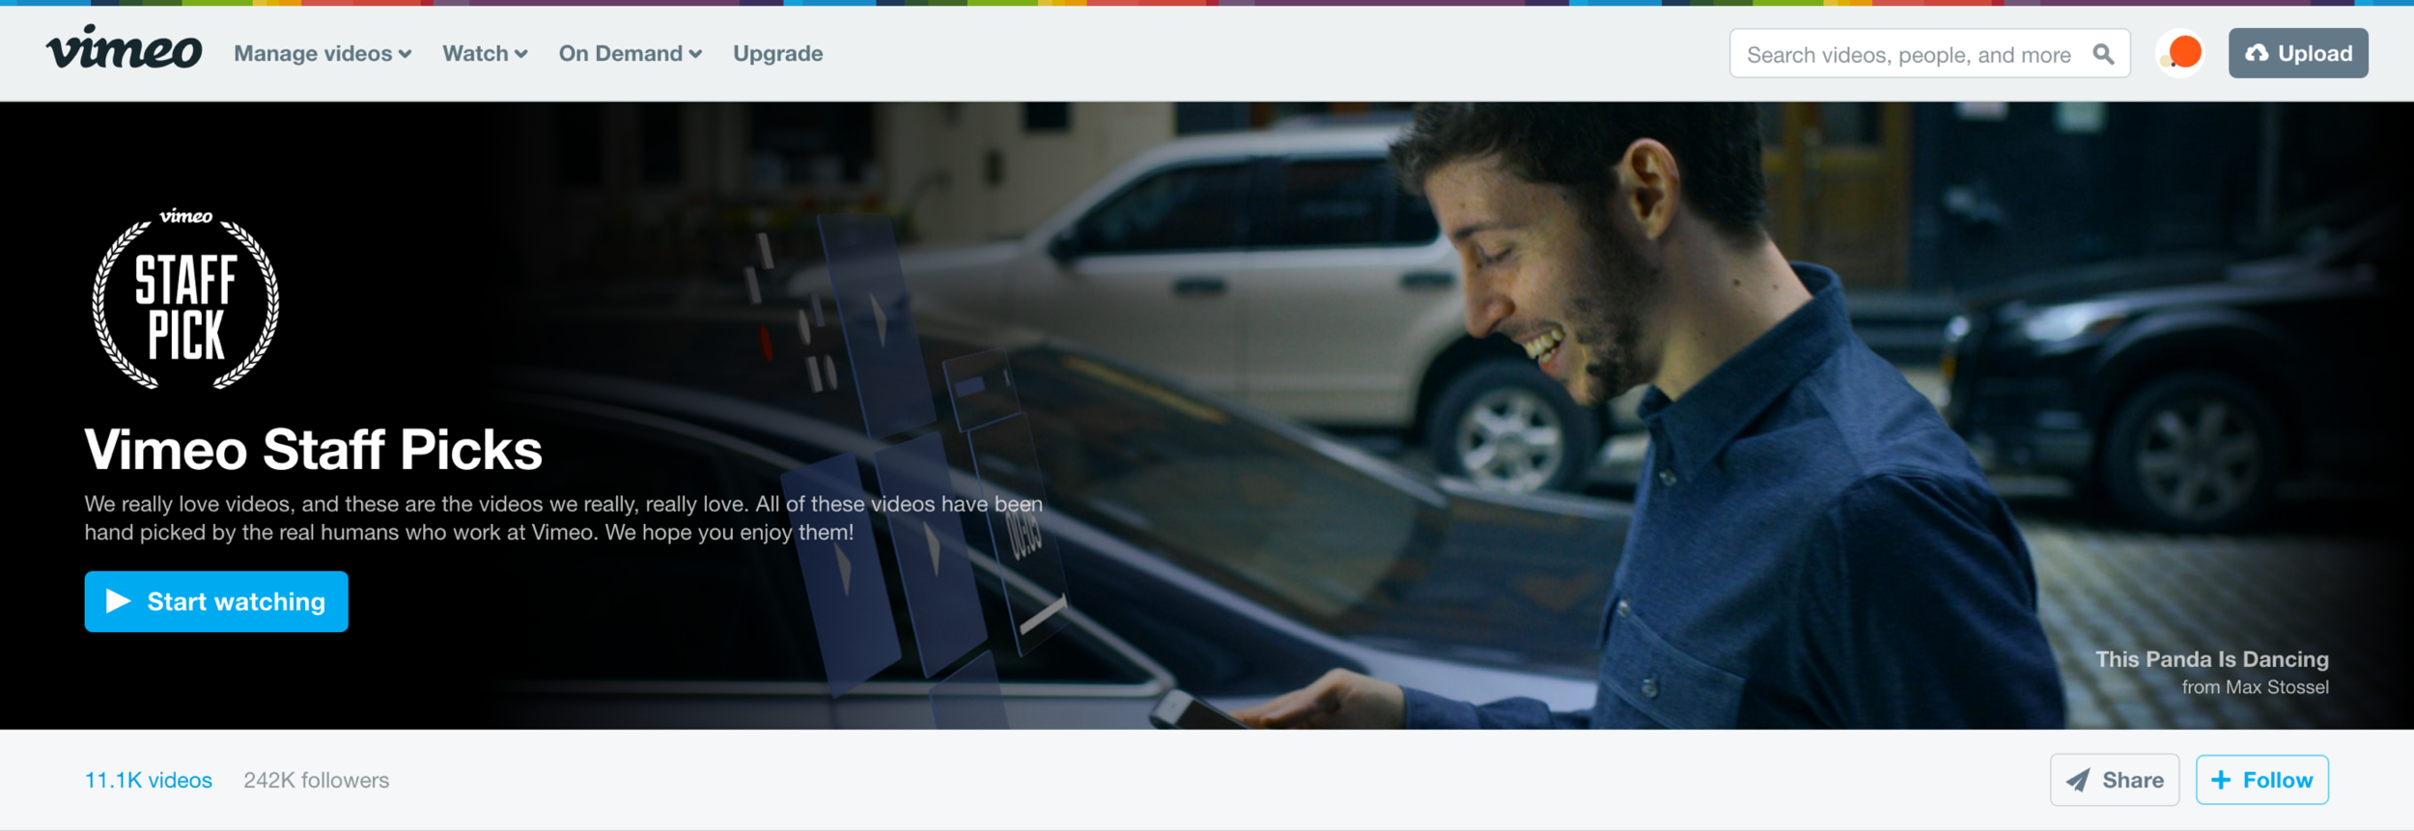Viewport: 2414px width, 831px height.
Task: Click the Upload button
Action: [x=2298, y=53]
